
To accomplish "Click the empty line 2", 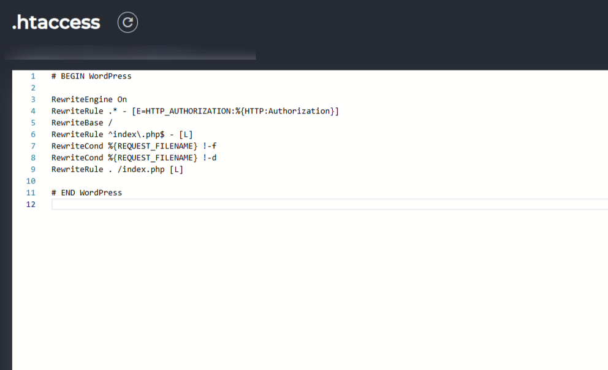I will point(330,88).
